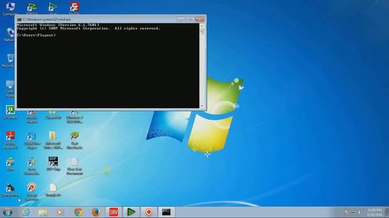Image resolution: width=389 pixels, height=218 pixels.
Task: Click the cmd scrollbar up arrow
Action: point(202,25)
